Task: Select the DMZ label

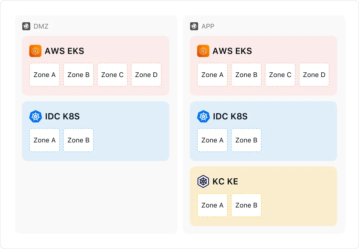Action: tap(41, 26)
